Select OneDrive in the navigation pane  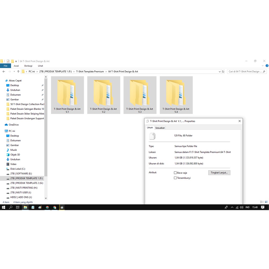(x=13, y=125)
